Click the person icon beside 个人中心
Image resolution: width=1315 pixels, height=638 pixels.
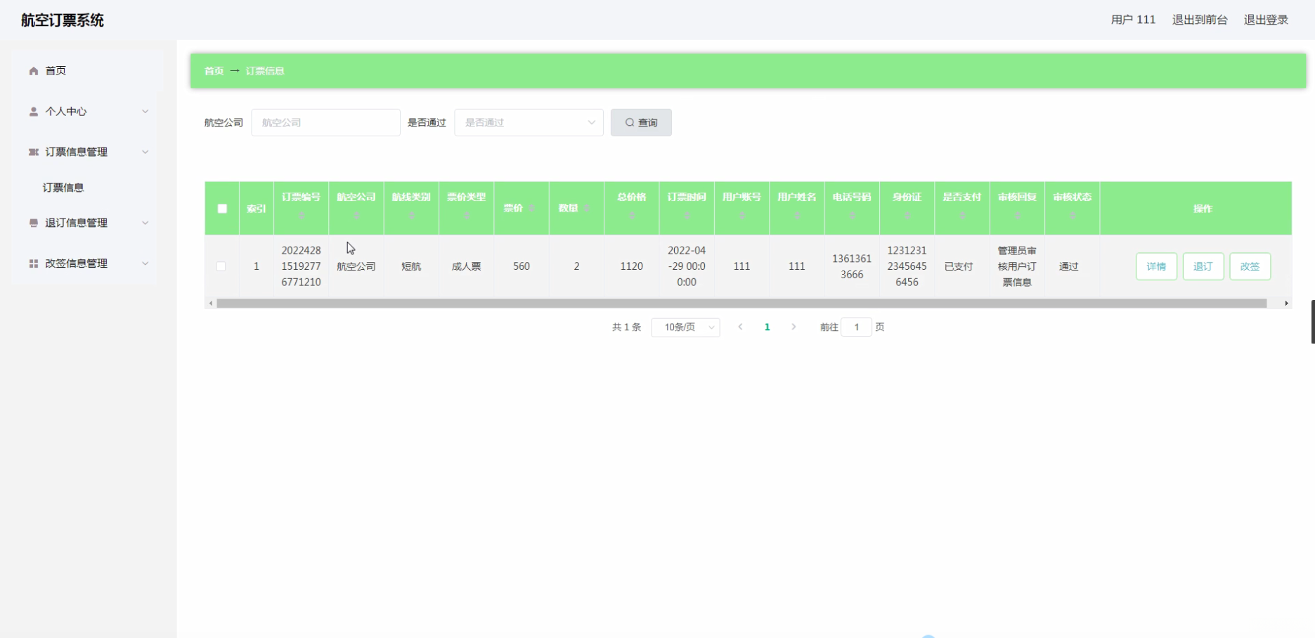(34, 112)
